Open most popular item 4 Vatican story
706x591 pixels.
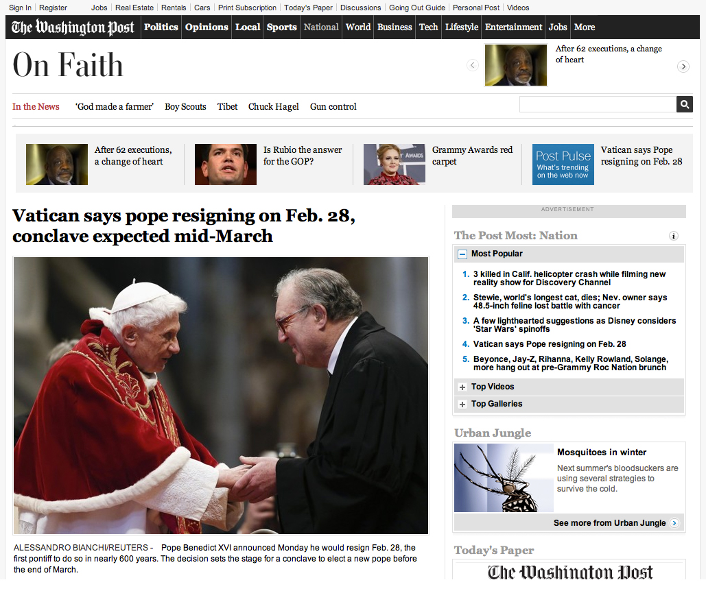(x=550, y=345)
